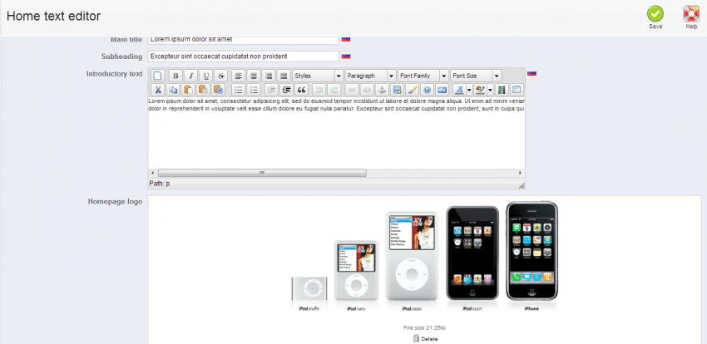Click the Cut scissors icon

pyautogui.click(x=157, y=89)
